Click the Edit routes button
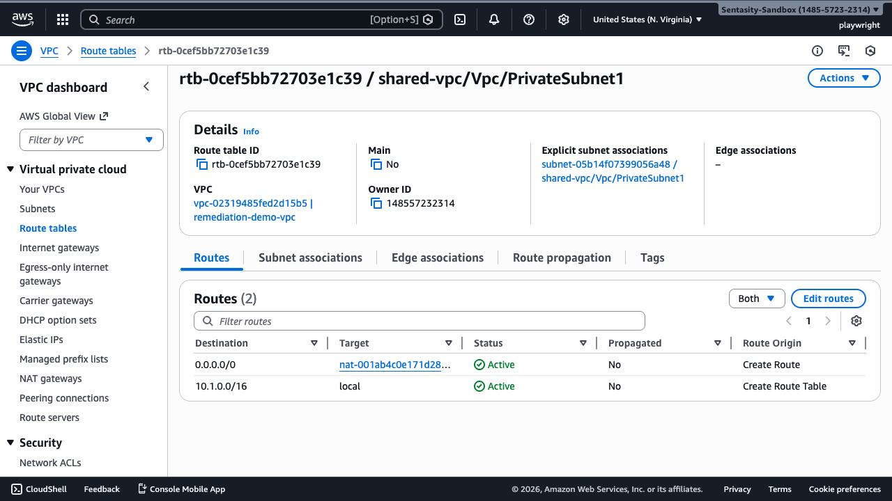The width and height of the screenshot is (892, 501). [x=828, y=299]
